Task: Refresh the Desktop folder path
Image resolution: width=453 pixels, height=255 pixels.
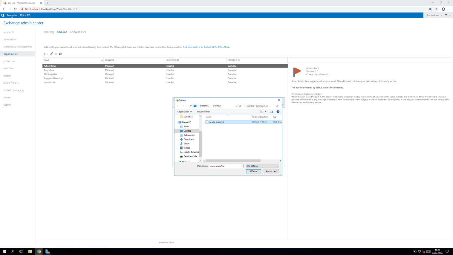Action: pos(240,106)
